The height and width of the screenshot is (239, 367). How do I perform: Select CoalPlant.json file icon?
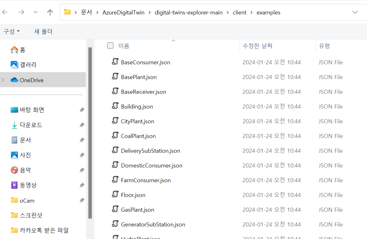tap(115, 135)
